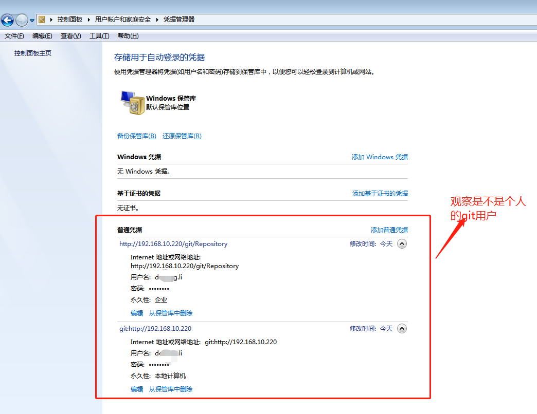
Task: Click the Windows 保管库 safe icon
Action: click(x=132, y=103)
